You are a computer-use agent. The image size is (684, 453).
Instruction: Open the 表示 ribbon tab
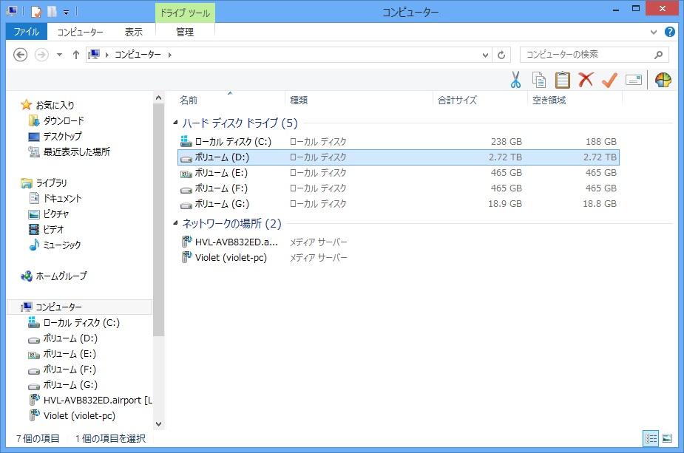(134, 32)
